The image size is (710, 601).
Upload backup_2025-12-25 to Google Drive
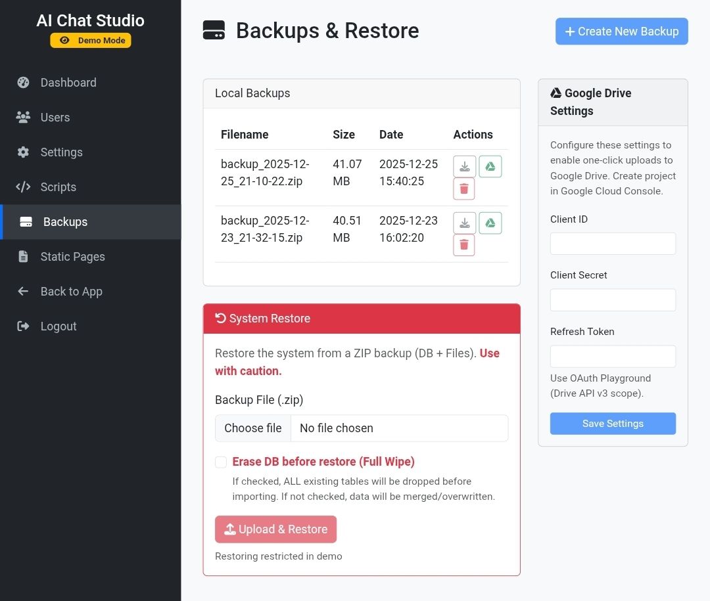click(490, 167)
